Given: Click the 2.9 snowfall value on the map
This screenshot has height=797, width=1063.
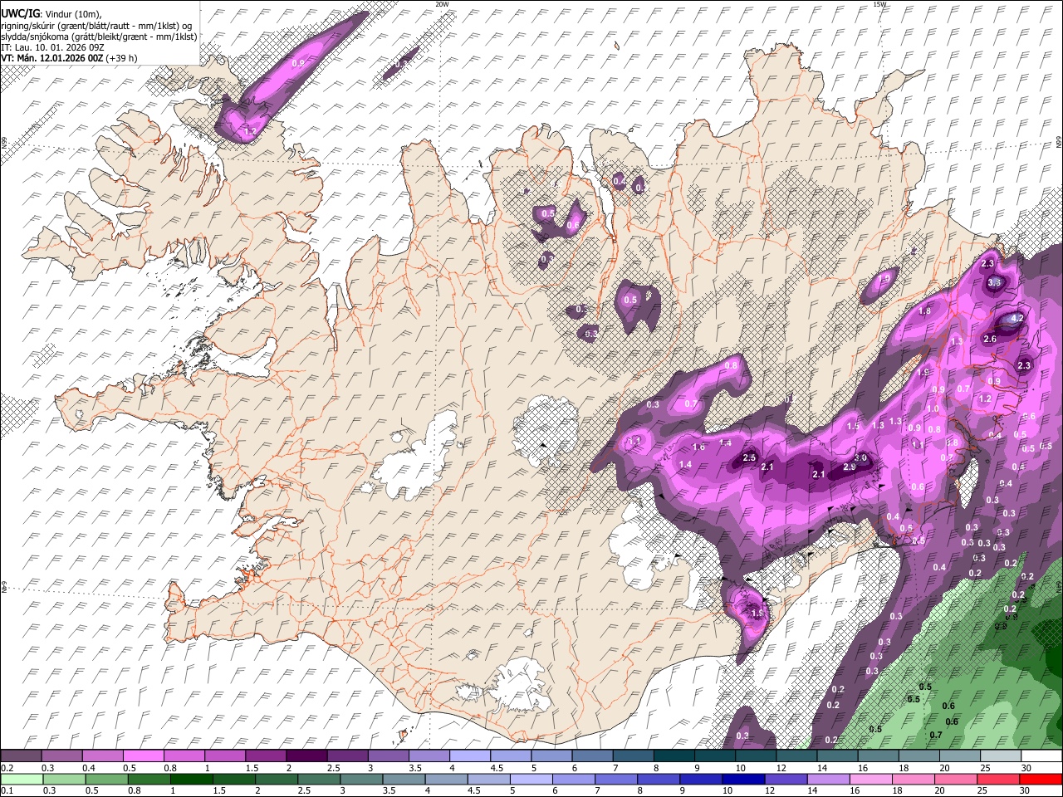Looking at the screenshot, I should tap(850, 467).
